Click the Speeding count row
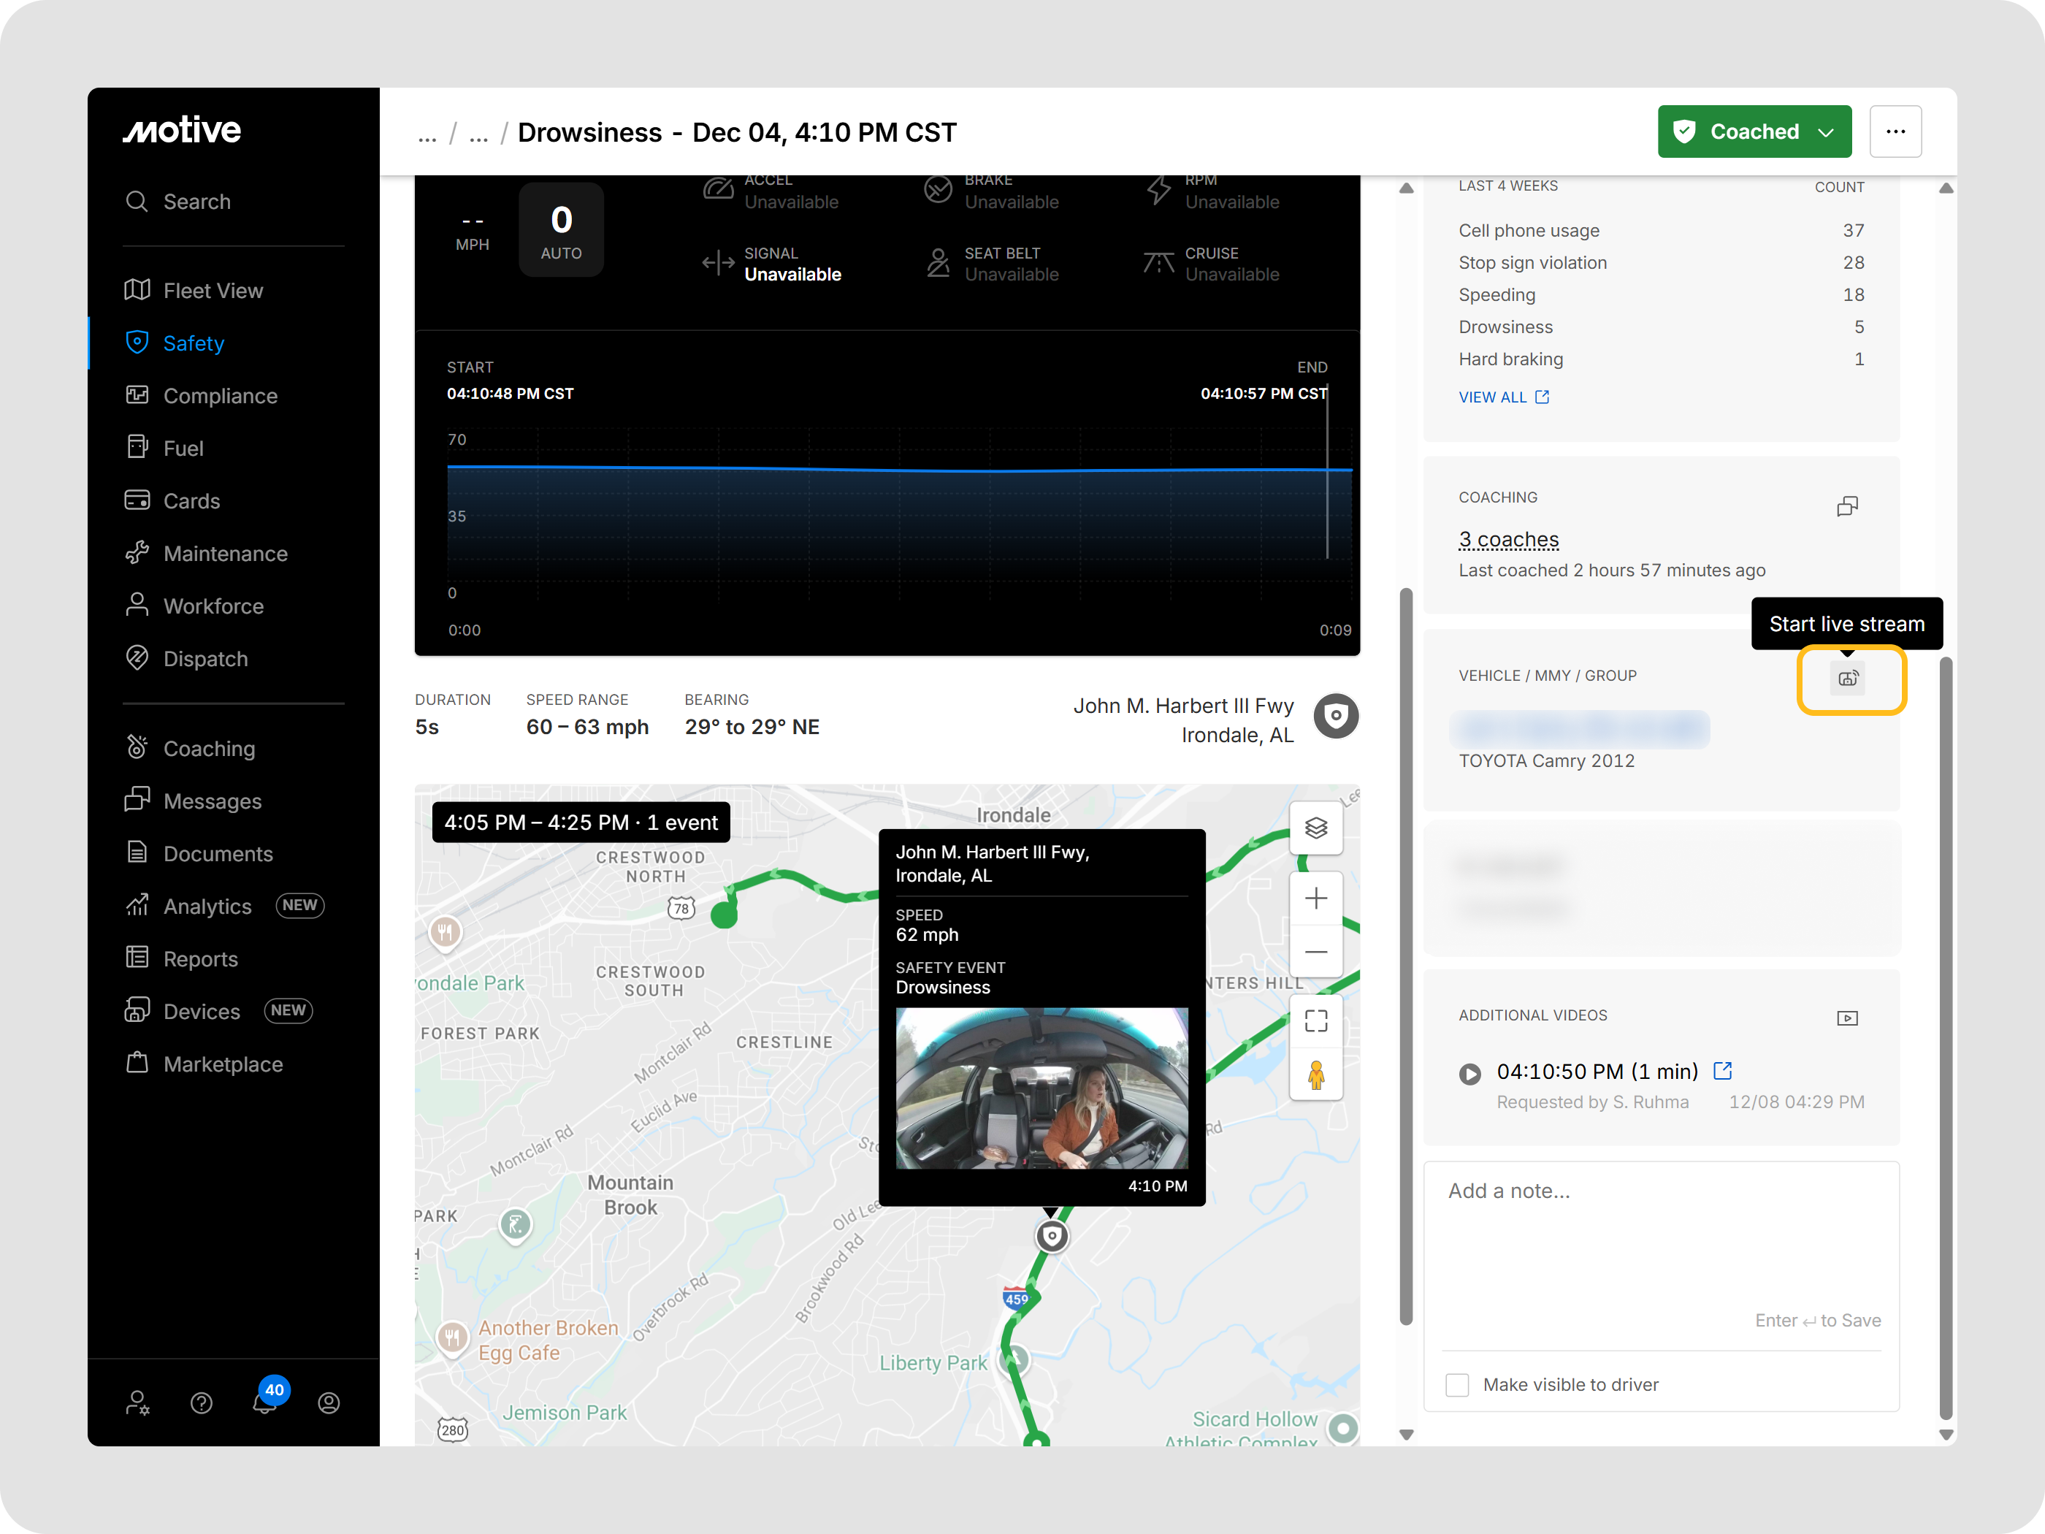 coord(1662,295)
